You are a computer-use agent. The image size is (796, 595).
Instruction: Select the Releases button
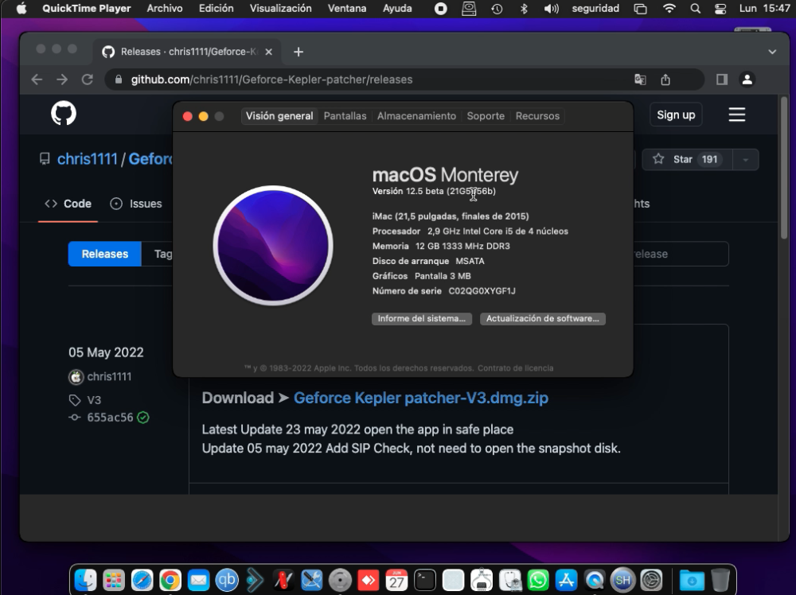[x=104, y=254]
